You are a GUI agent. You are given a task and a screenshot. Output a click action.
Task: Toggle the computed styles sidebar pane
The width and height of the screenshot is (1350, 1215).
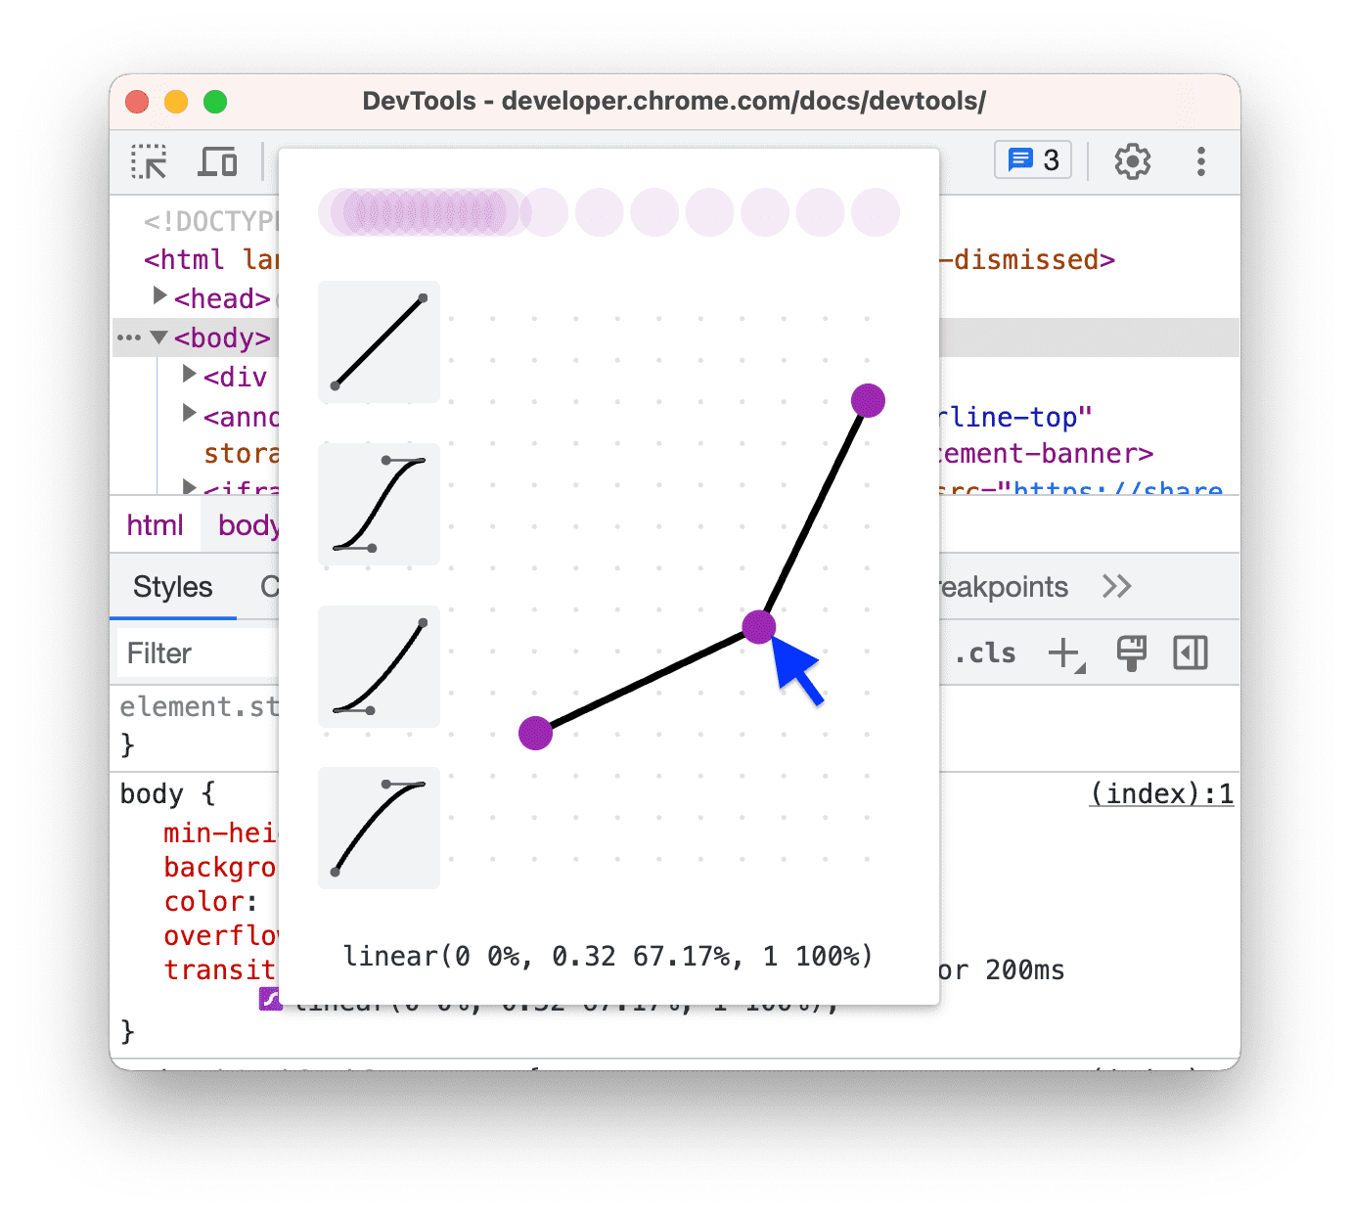pyautogui.click(x=1190, y=652)
